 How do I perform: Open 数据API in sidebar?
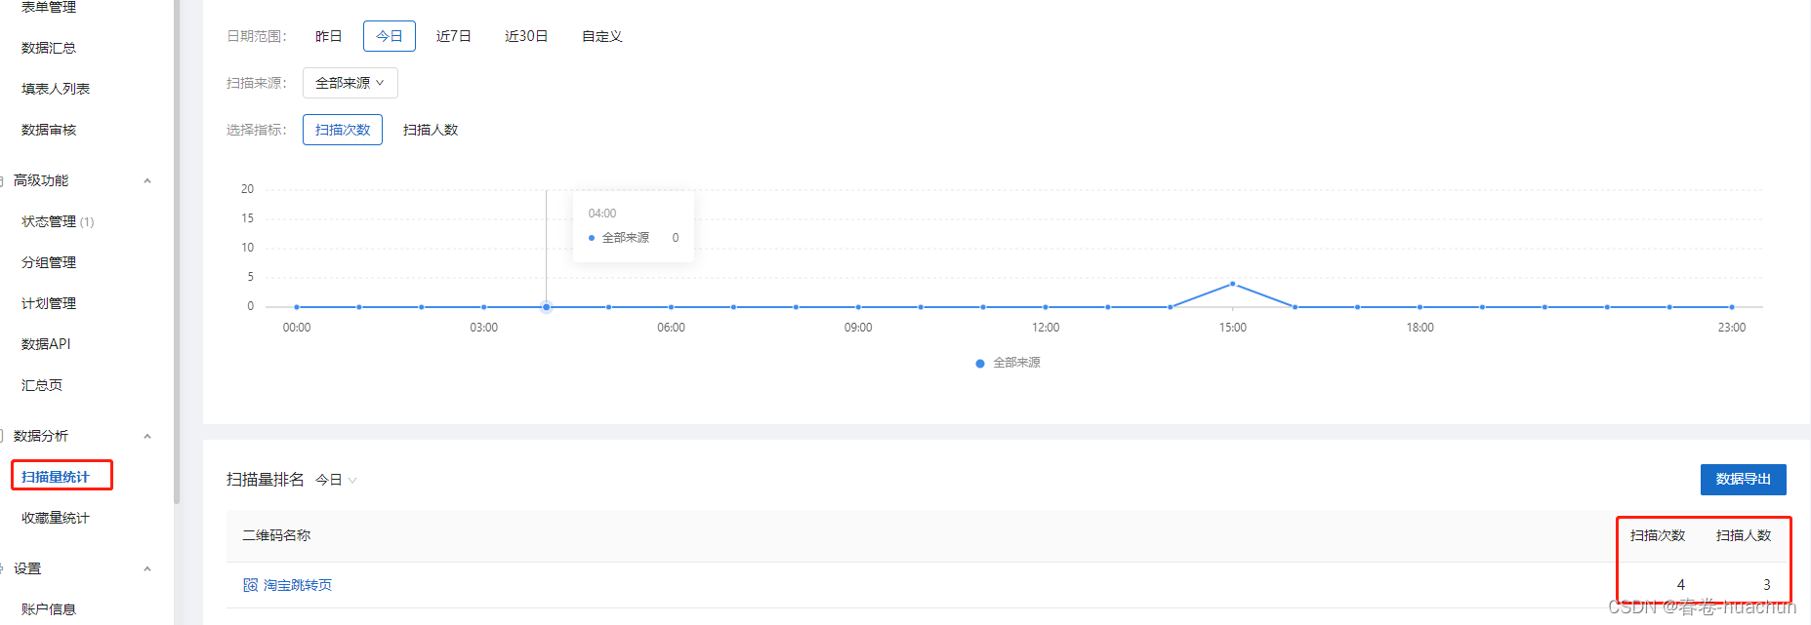(x=46, y=344)
